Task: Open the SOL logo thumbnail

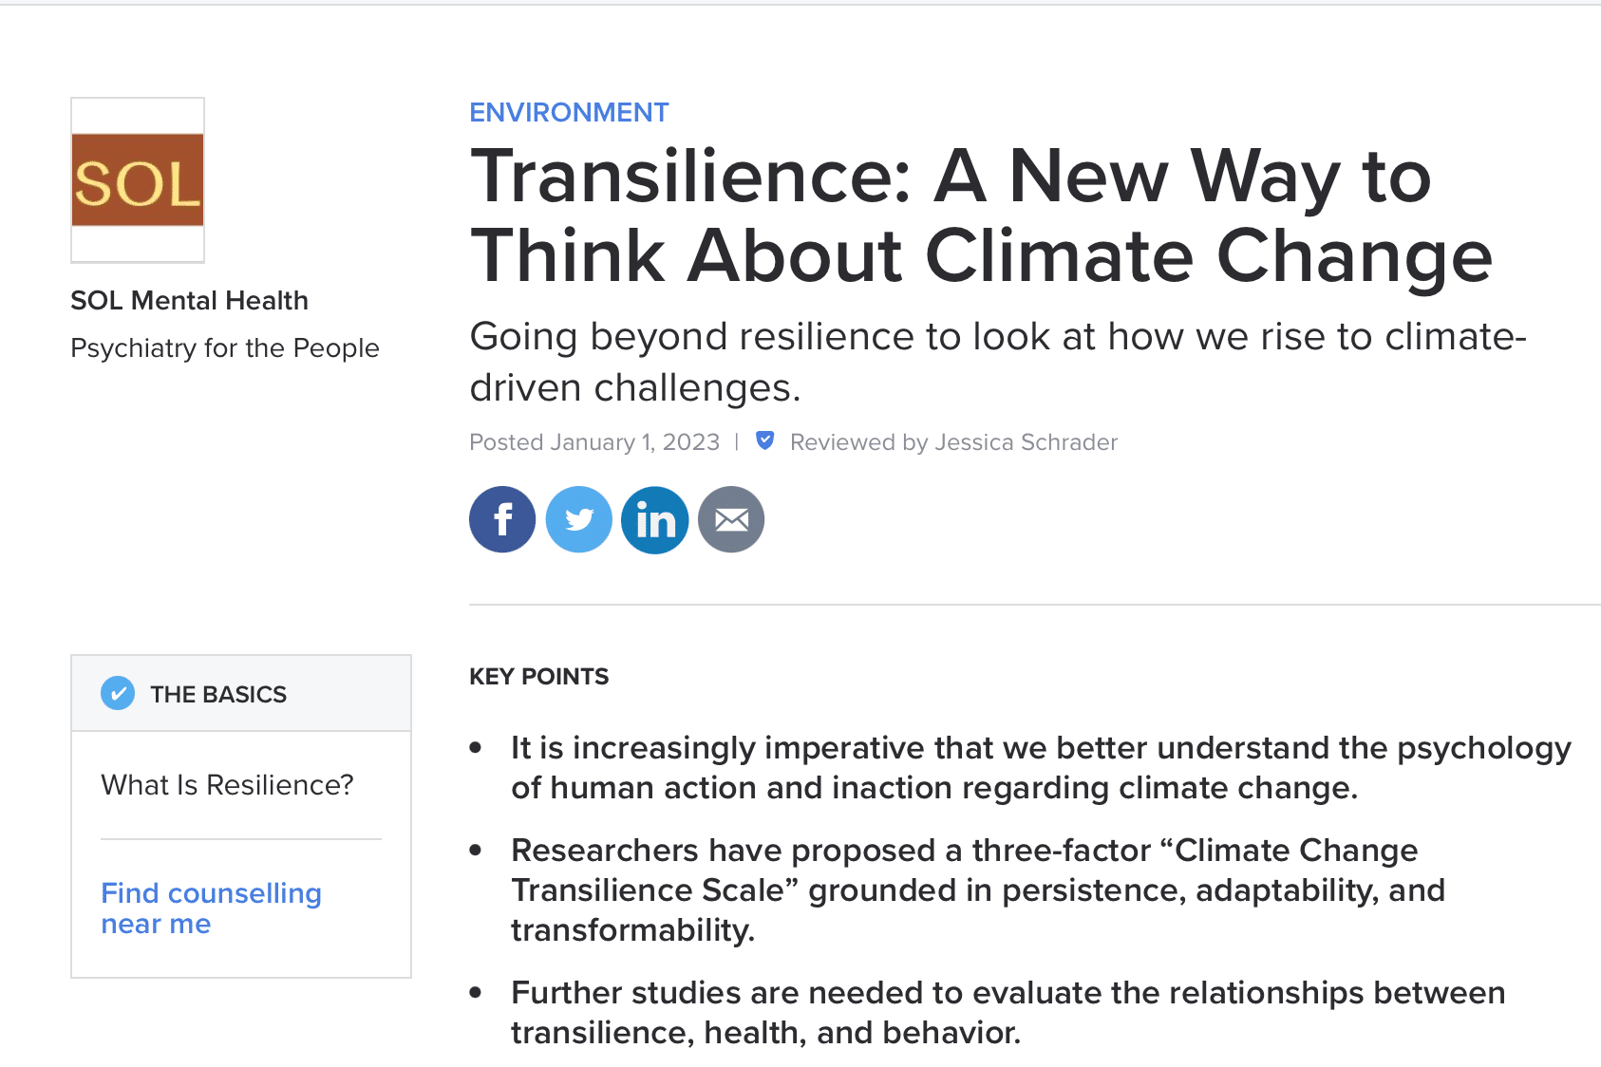Action: click(x=138, y=180)
